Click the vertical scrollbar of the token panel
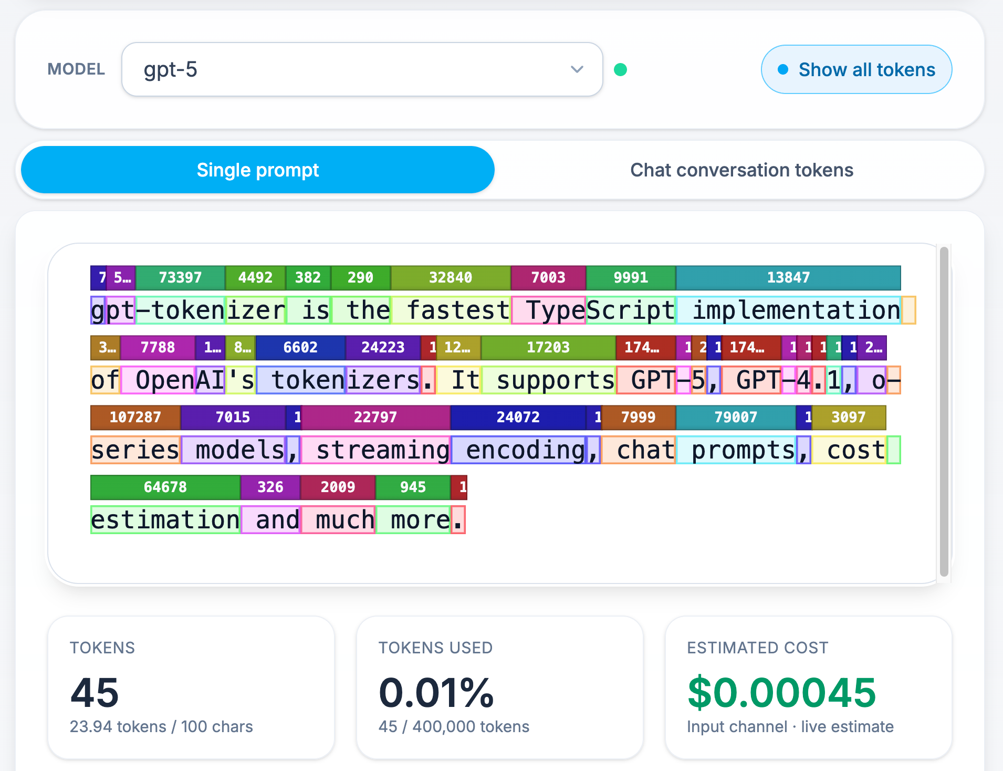Image resolution: width=1003 pixels, height=771 pixels. (x=944, y=410)
